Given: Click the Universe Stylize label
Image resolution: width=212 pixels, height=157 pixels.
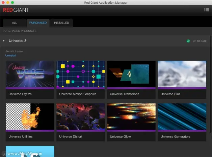Looking at the screenshot, I should [20, 94].
